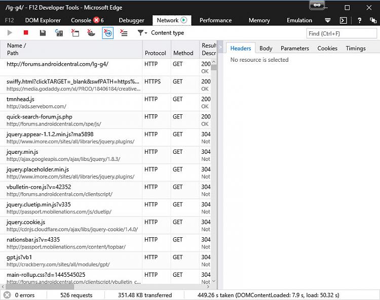The image size is (380, 300).
Task: Select the swiffy.html request row
Action: tap(105, 85)
